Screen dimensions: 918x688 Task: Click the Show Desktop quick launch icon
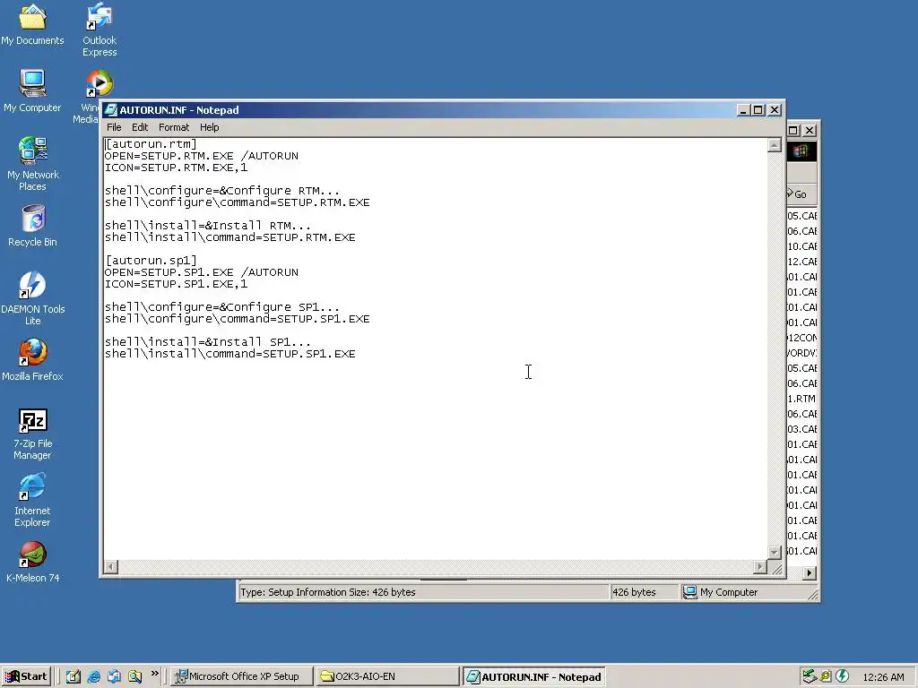point(74,676)
